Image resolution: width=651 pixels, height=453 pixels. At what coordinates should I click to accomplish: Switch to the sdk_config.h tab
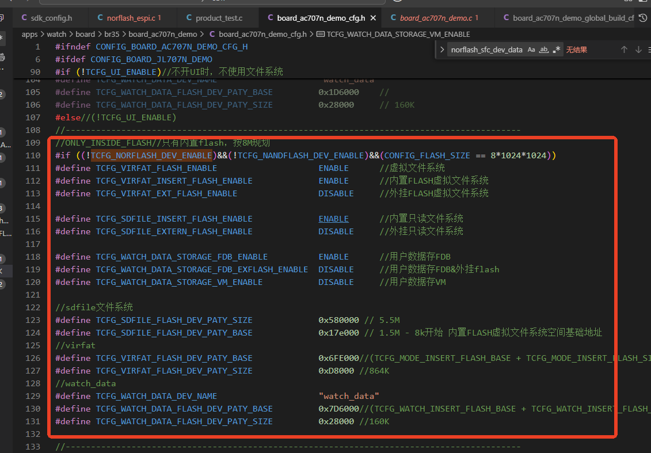click(x=50, y=18)
